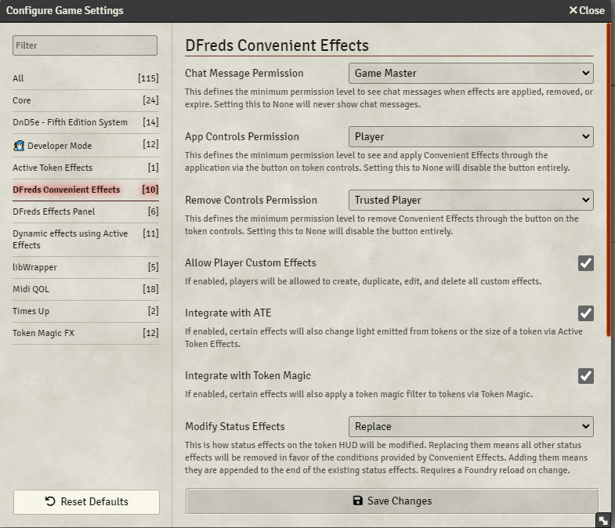
Task: Click the Developer Mode wizard icon
Action: (x=19, y=146)
